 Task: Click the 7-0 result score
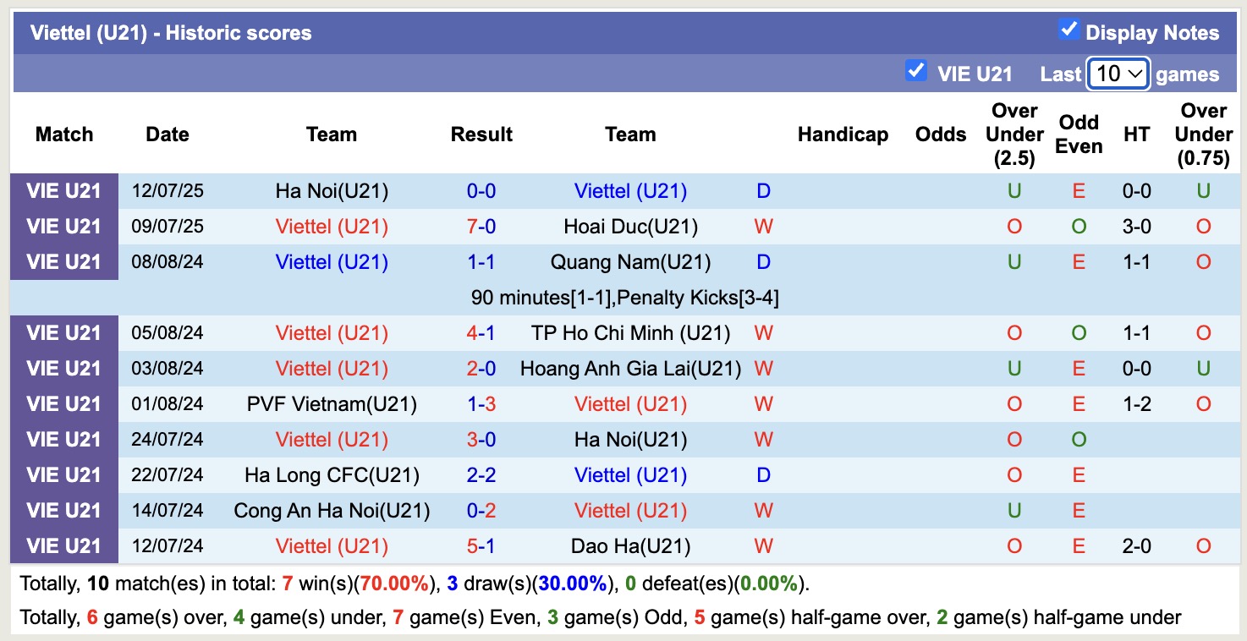point(481,227)
